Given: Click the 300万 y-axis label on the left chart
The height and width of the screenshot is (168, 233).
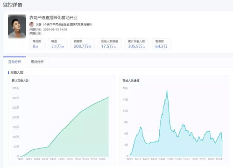Looking at the screenshot, I should pos(15,98).
